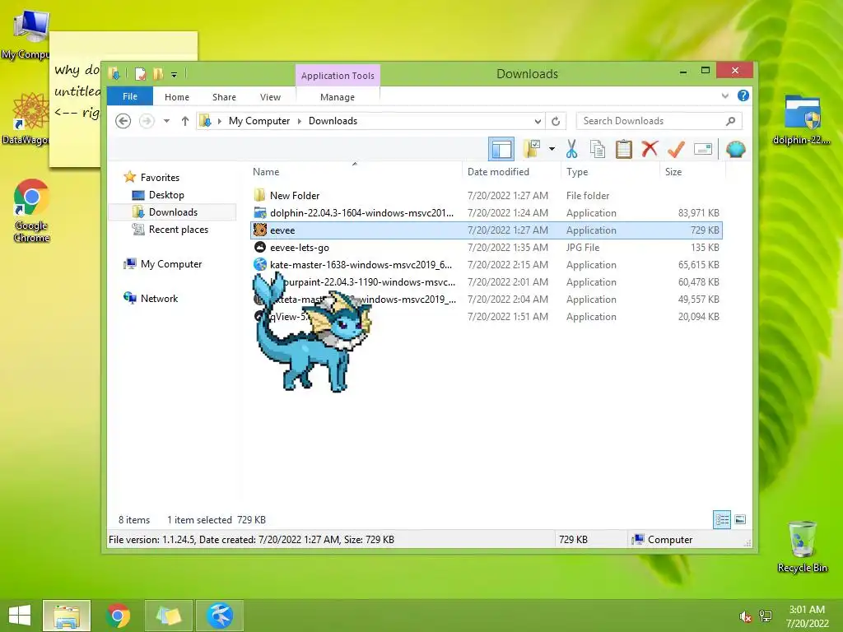Click File Explorer in the taskbar

pos(67,616)
